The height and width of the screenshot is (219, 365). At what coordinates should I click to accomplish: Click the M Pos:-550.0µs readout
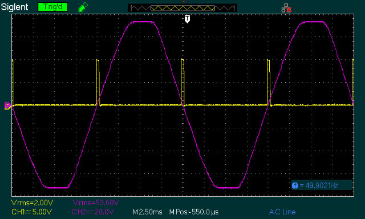click(194, 212)
